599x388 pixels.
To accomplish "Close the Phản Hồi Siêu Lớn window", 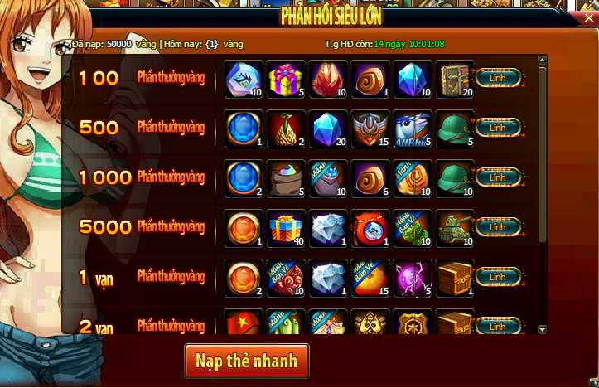I will 589,18.
